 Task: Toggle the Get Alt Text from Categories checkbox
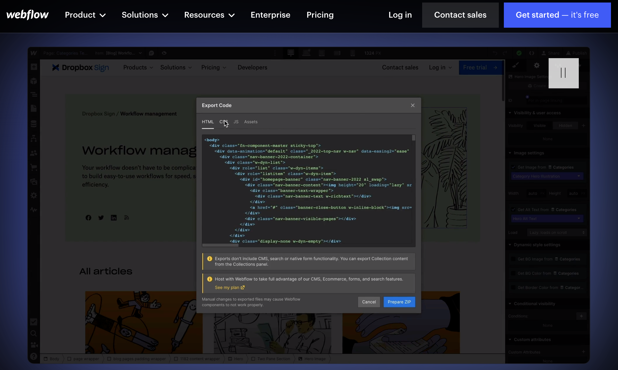click(x=513, y=210)
